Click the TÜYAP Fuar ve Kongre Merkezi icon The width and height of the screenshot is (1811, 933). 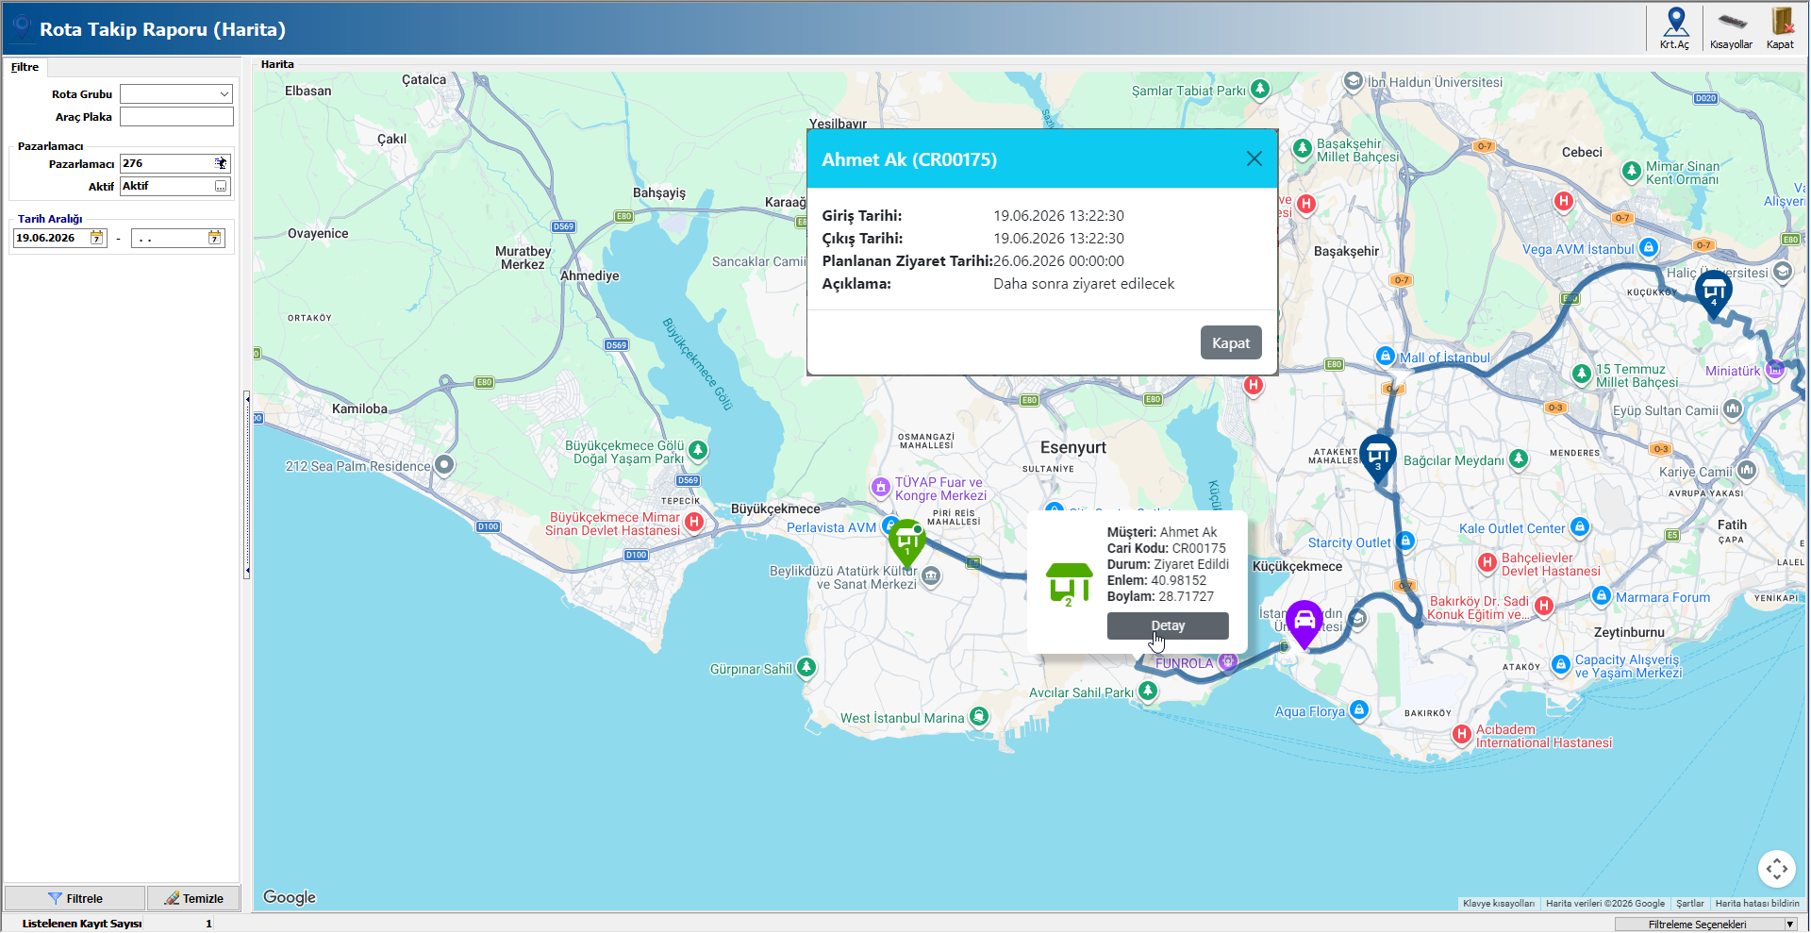click(881, 487)
